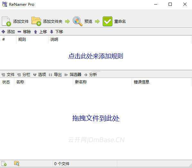Click the down arrow to move rule down

(52, 32)
